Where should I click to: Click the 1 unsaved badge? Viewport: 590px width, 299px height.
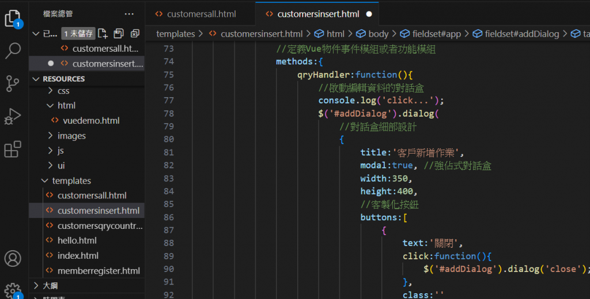click(x=78, y=33)
